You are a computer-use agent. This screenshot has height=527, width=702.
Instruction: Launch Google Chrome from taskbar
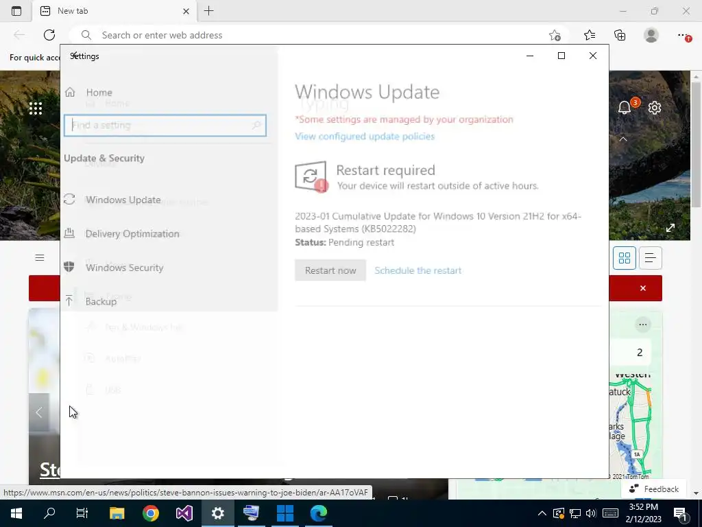pyautogui.click(x=150, y=513)
